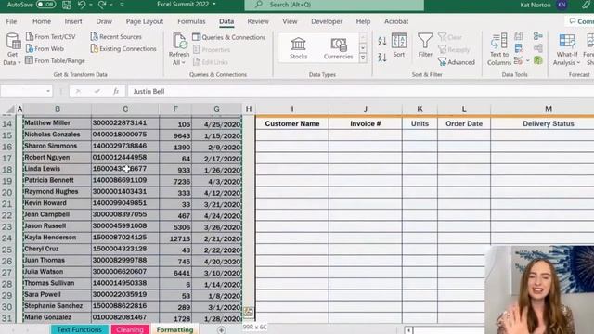Click the Save icon in title bar

(67, 5)
